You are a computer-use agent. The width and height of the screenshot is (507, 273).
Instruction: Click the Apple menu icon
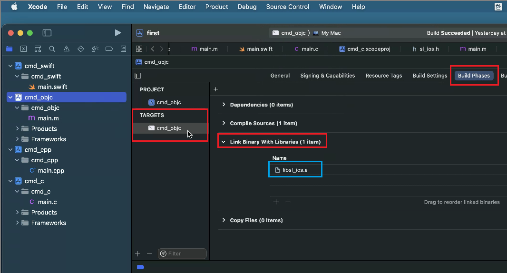14,7
